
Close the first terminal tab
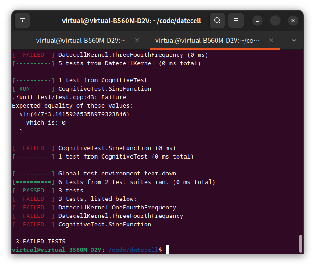pyautogui.click(x=137, y=40)
